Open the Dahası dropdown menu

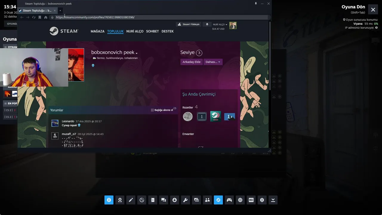pos(213,62)
